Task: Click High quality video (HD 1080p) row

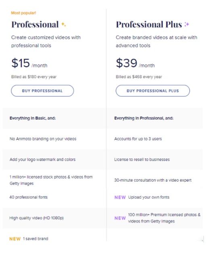Action: tap(54, 218)
